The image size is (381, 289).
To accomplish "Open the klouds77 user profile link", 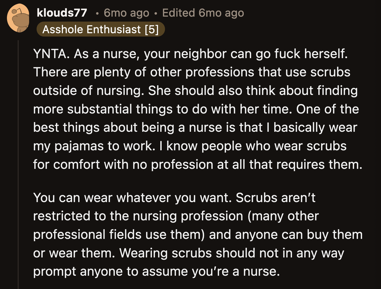I will pos(62,13).
